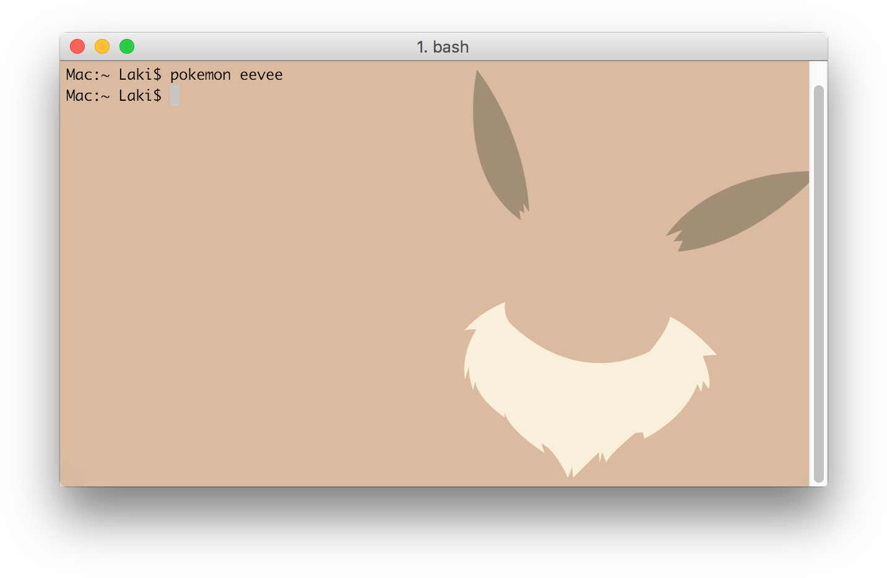This screenshot has width=887, height=578.
Task: Click the terminal cursor block
Action: [175, 96]
